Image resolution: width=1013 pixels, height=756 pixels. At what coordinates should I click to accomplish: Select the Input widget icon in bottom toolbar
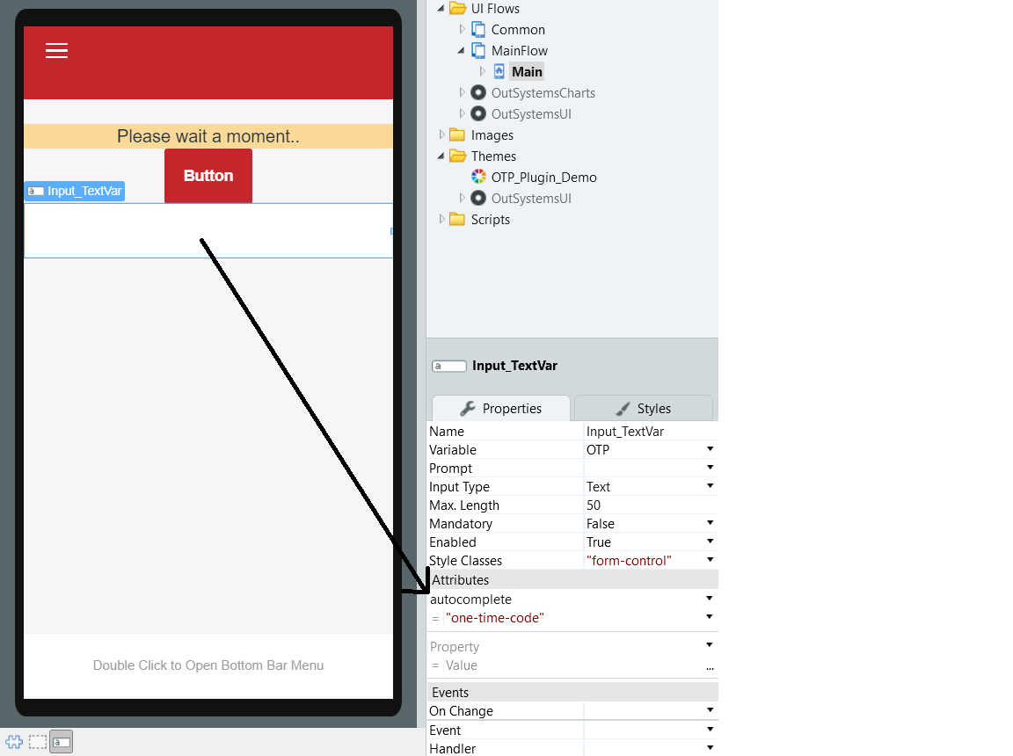(x=61, y=741)
